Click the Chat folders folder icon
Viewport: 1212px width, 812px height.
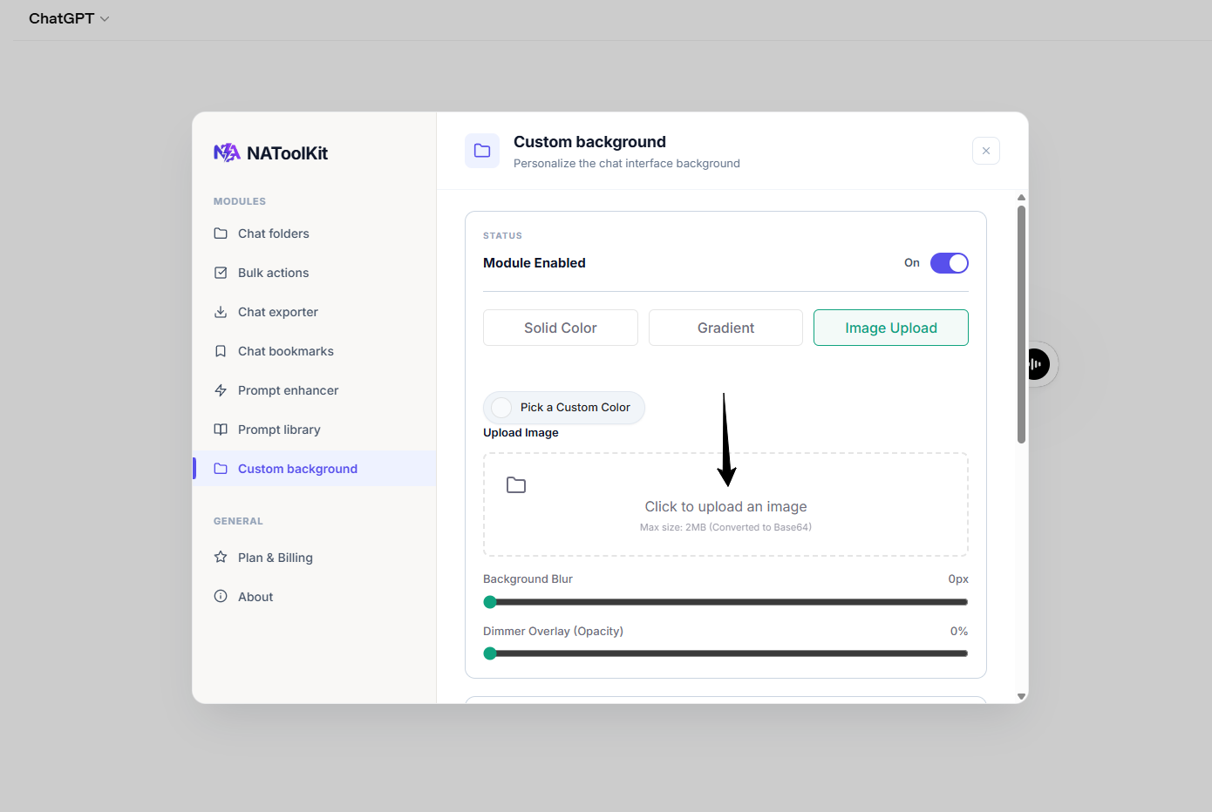click(x=221, y=233)
